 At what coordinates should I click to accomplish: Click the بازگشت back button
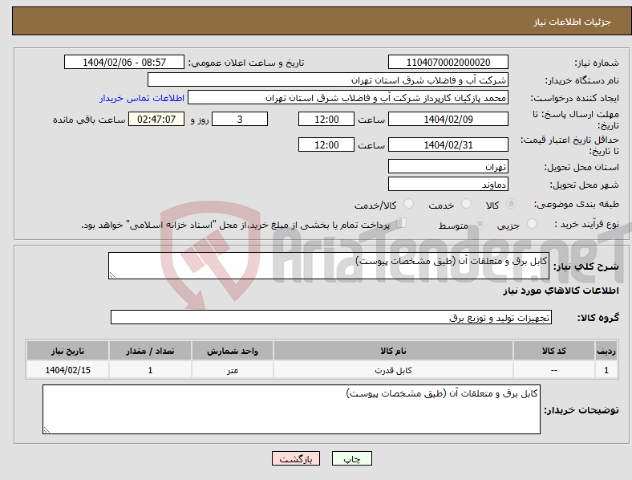[x=296, y=458]
